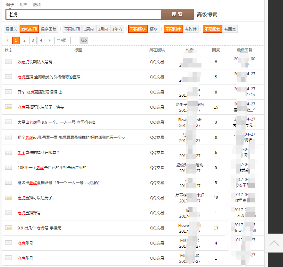Click reply count 15 for 老虎直播可以注册了，快去

(x=216, y=107)
